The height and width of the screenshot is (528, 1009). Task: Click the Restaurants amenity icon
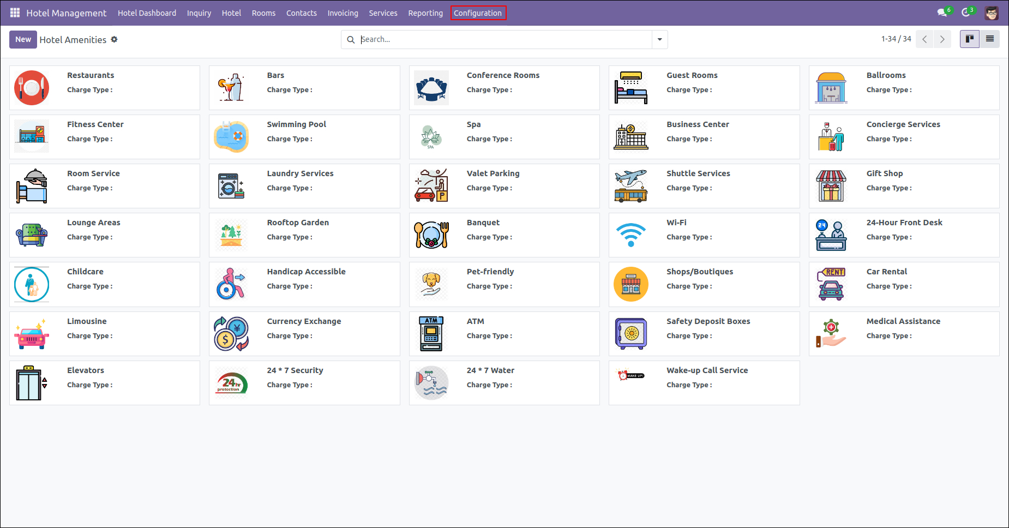click(x=31, y=87)
